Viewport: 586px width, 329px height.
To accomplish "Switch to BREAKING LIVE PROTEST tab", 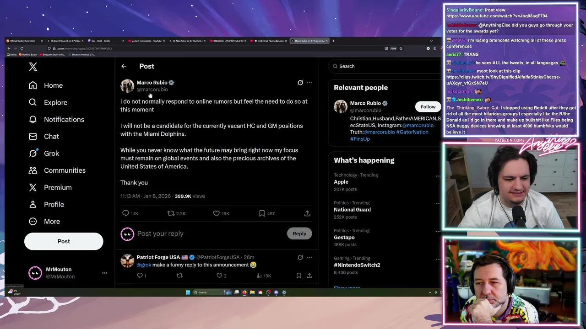I will (228, 41).
